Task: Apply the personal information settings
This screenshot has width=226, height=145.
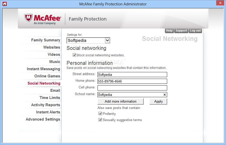Action: click(158, 101)
